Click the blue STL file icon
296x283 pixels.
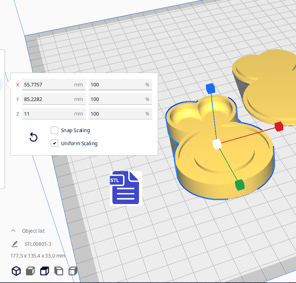pyautogui.click(x=126, y=188)
